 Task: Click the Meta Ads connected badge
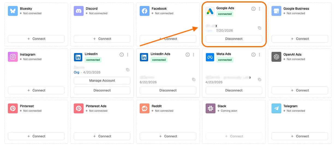(225, 60)
